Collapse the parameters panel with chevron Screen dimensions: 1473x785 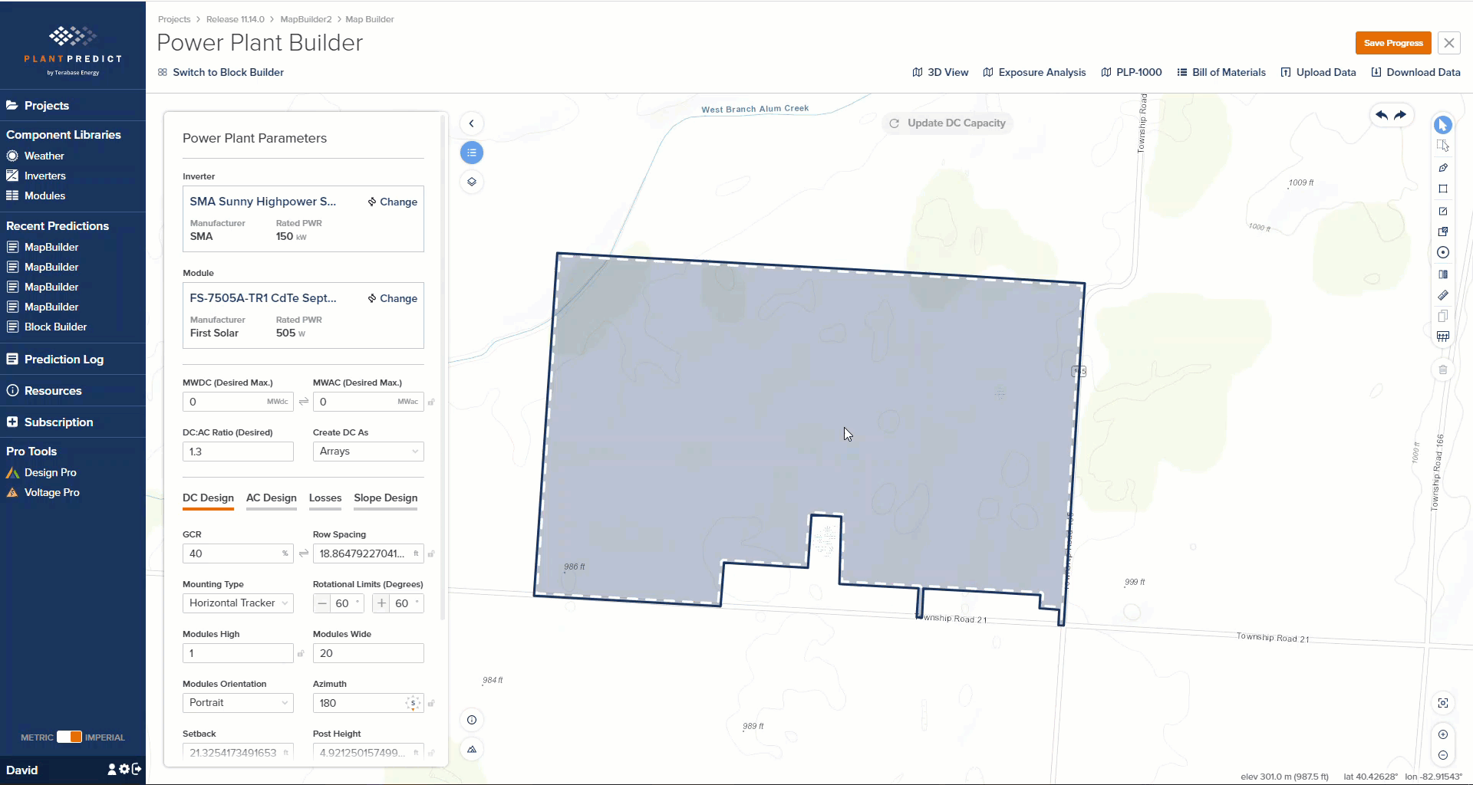tap(472, 123)
